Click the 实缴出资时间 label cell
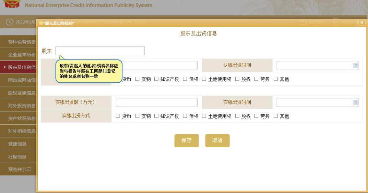 coord(237,102)
